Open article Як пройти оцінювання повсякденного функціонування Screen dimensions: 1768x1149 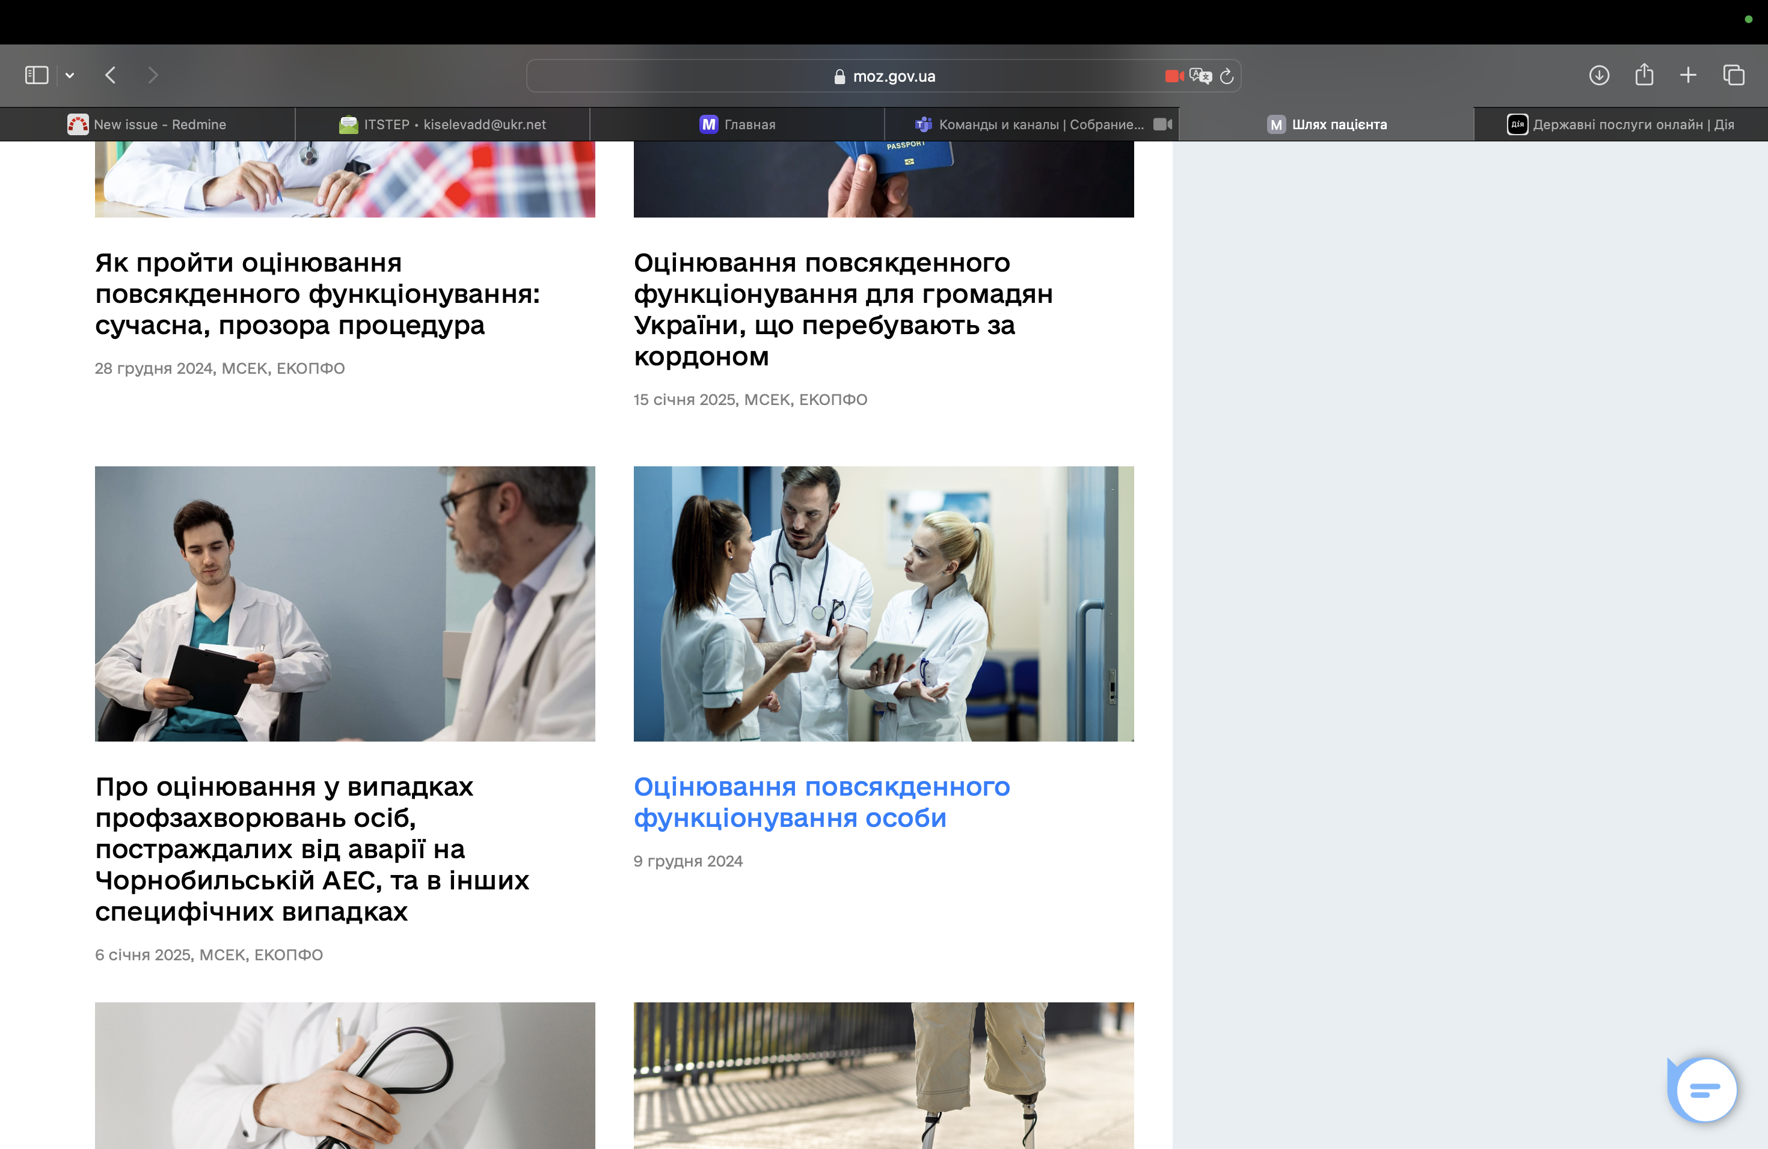pyautogui.click(x=317, y=294)
